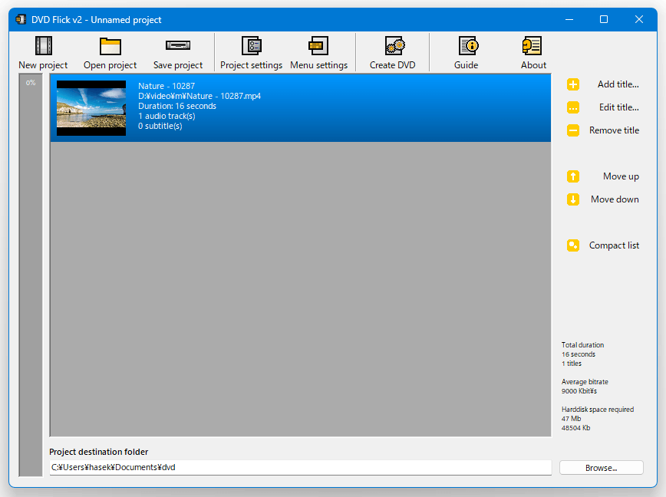Click the Add title... label
Screen dimensions: 666x497
click(618, 84)
